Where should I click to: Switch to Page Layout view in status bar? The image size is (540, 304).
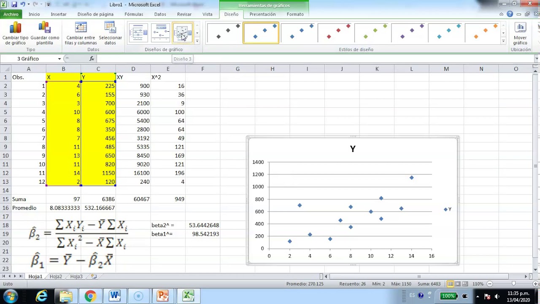(x=458, y=284)
